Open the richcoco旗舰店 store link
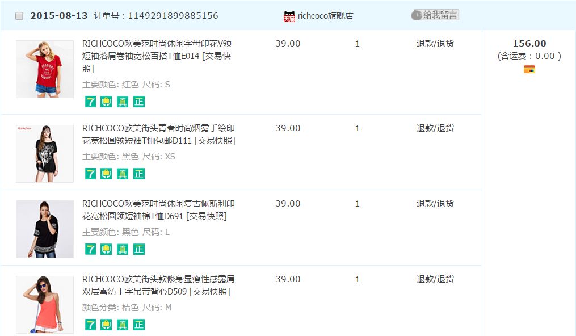This screenshot has height=336, width=576. click(x=326, y=16)
